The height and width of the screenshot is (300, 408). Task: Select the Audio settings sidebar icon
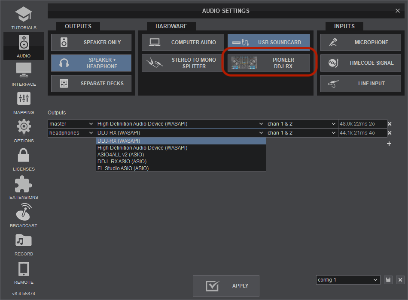24,46
